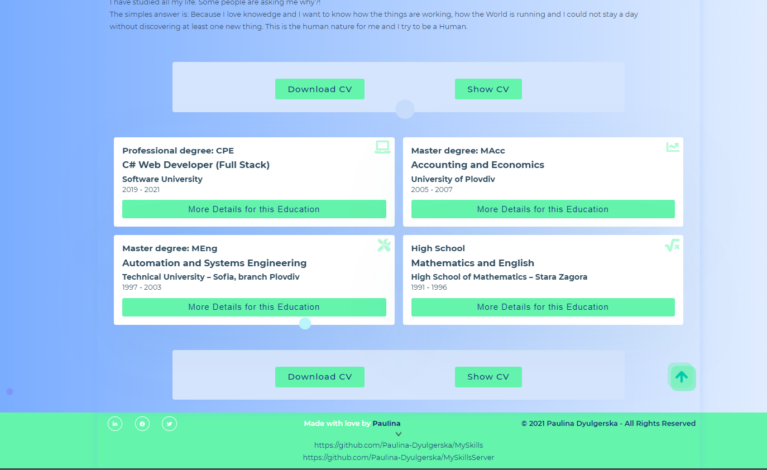Show details for Mathematics and English

tap(543, 307)
